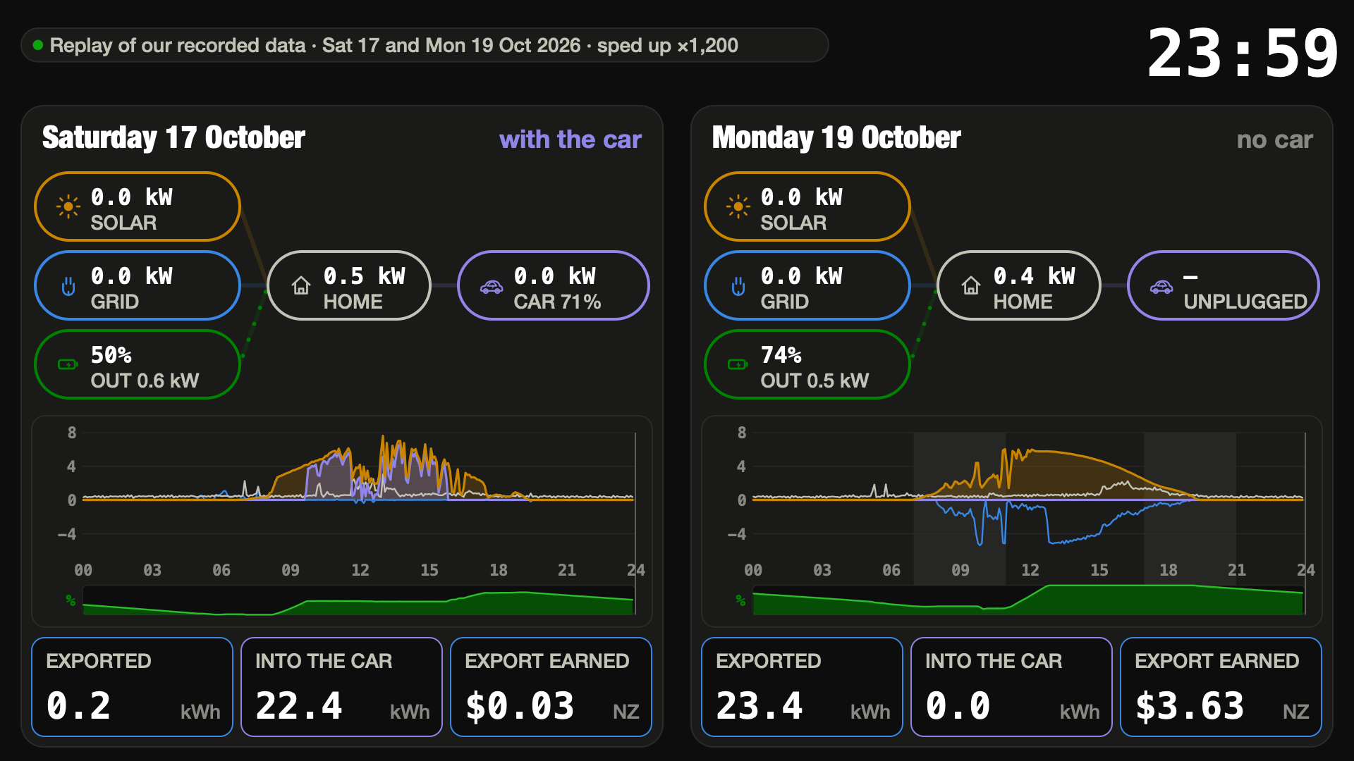Open Saturday INTO THE CAR 22.4 card
The height and width of the screenshot is (761, 1354).
point(341,687)
